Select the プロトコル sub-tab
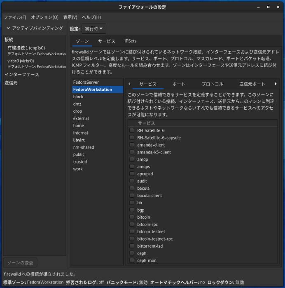This screenshot has height=288, width=285. tap(212, 84)
